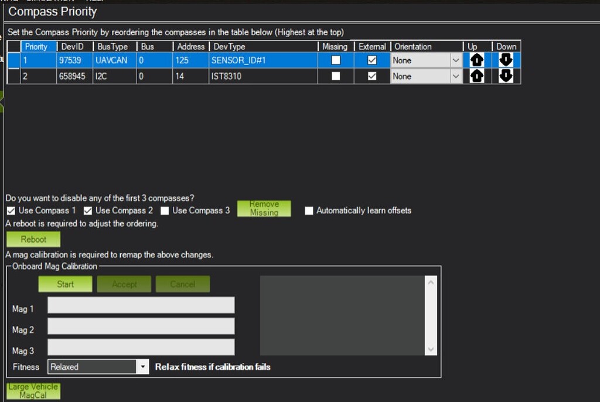Open Orientation dropdown for SENSOR_ID#1
The width and height of the screenshot is (600, 402).
click(455, 60)
